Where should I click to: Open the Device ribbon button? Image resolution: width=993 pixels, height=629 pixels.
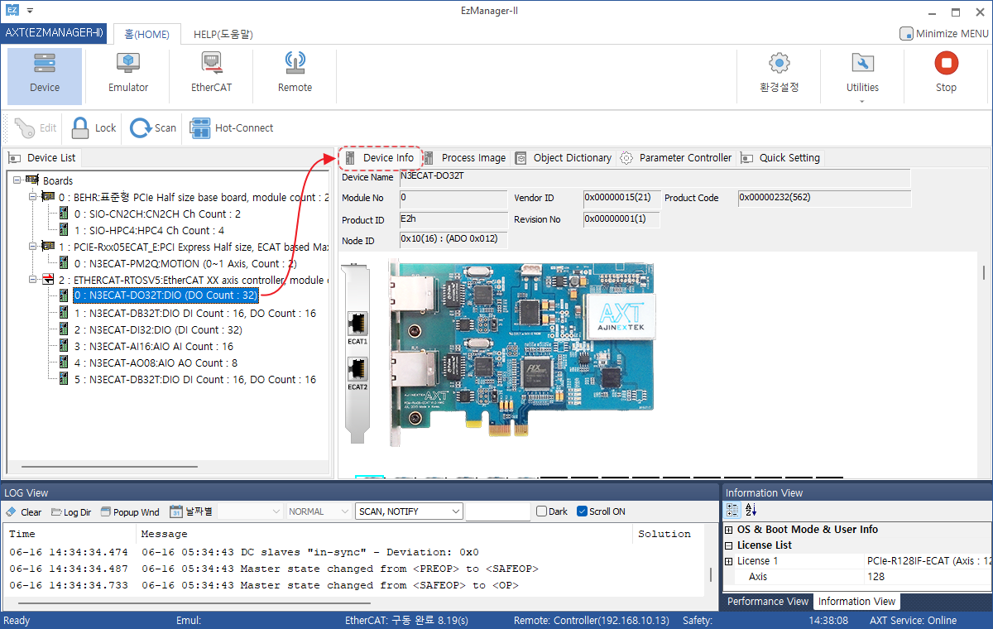click(45, 75)
